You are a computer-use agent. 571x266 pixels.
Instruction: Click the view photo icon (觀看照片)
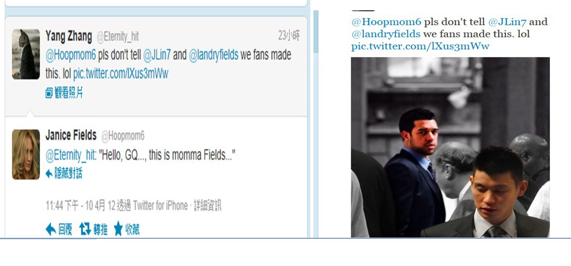point(49,93)
